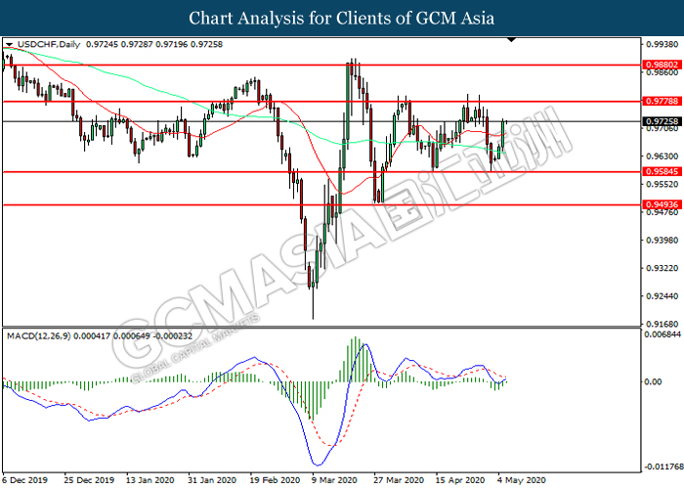Select the 0.98802 resistance price tag
Image resolution: width=684 pixels, height=489 pixels.
tap(663, 65)
